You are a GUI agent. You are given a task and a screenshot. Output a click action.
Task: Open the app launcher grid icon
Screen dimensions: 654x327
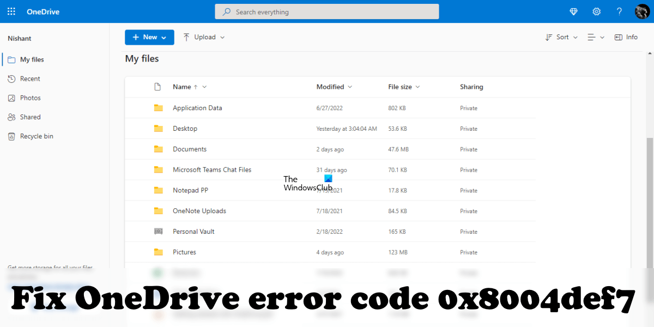[11, 11]
